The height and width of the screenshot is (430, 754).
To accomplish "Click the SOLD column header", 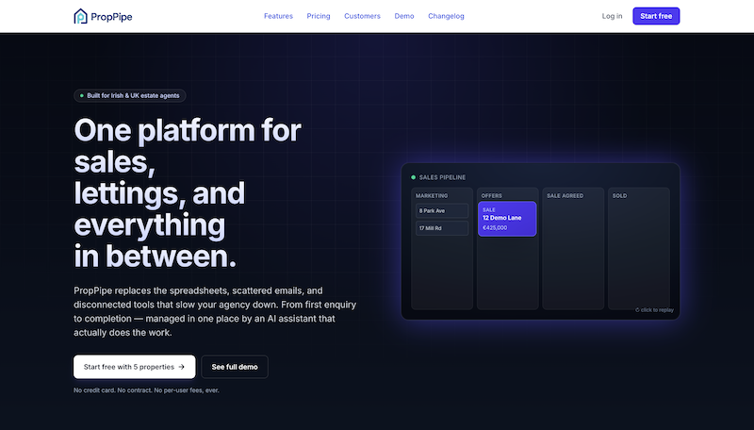I will click(x=619, y=196).
